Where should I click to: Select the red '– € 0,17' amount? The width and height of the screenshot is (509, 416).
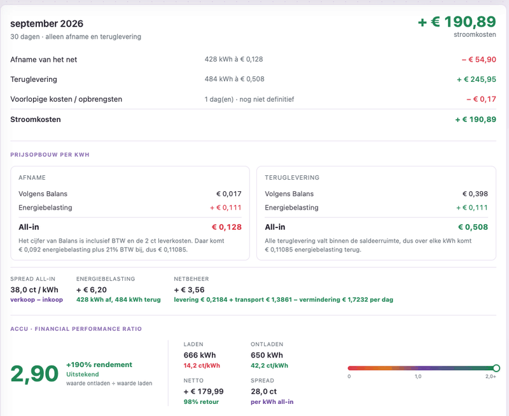[482, 99]
